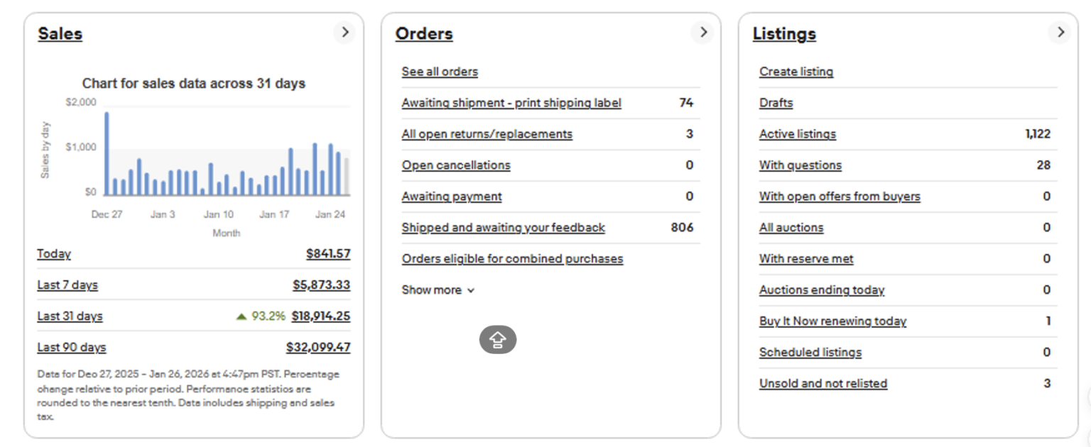View listings With questions
The width and height of the screenshot is (1091, 447).
pyautogui.click(x=800, y=165)
